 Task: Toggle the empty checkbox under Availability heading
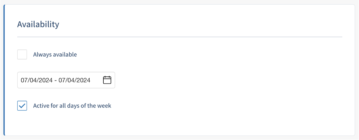click(x=22, y=54)
